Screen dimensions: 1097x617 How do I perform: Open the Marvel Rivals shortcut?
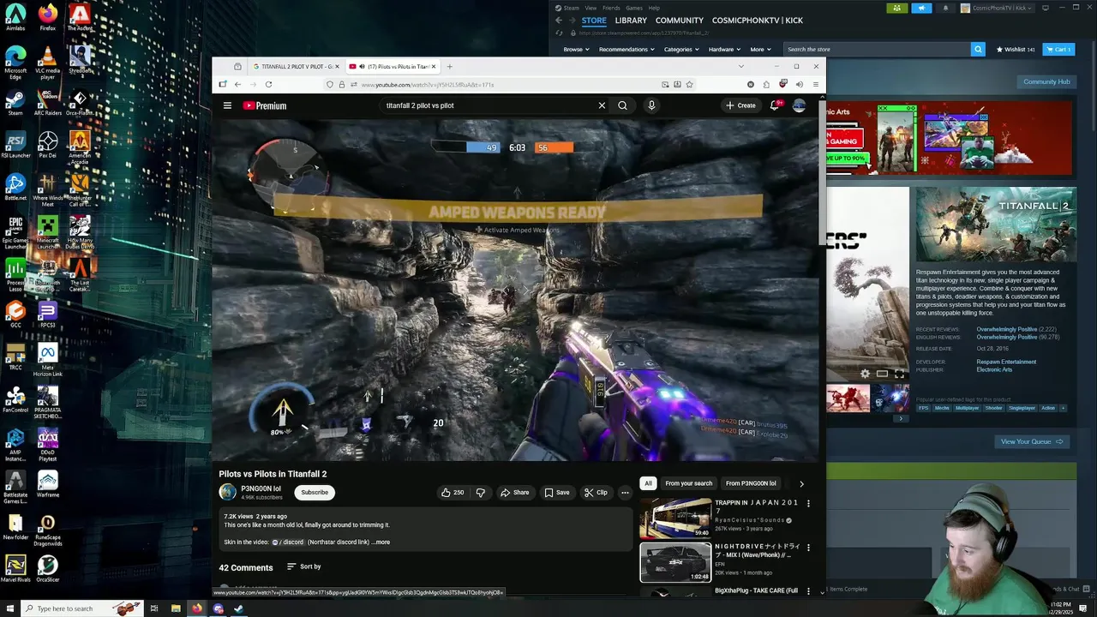(x=15, y=567)
